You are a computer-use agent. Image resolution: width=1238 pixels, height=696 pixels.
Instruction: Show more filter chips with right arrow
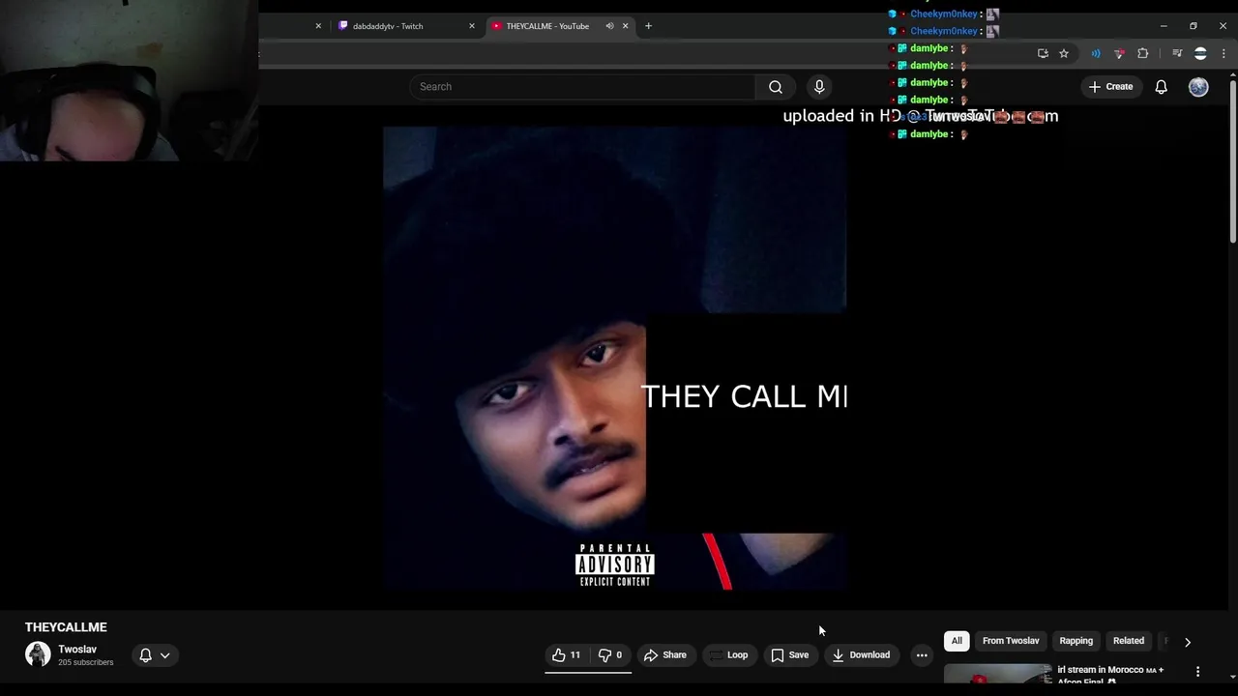[1188, 642]
